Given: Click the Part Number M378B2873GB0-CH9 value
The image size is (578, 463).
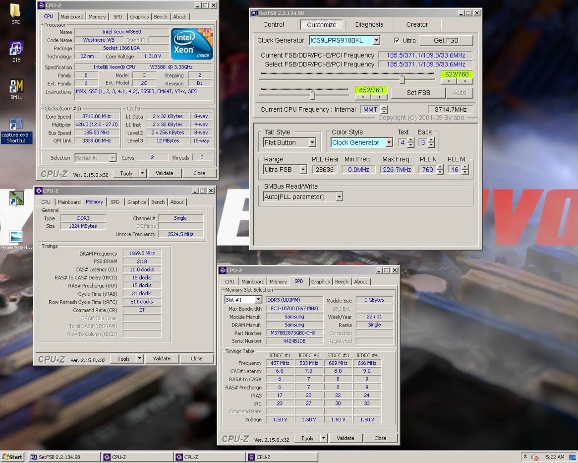Looking at the screenshot, I should pyautogui.click(x=294, y=333).
